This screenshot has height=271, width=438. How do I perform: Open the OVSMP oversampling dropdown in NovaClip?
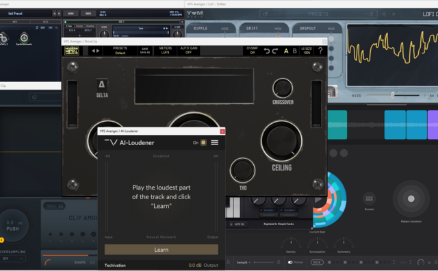253,51
